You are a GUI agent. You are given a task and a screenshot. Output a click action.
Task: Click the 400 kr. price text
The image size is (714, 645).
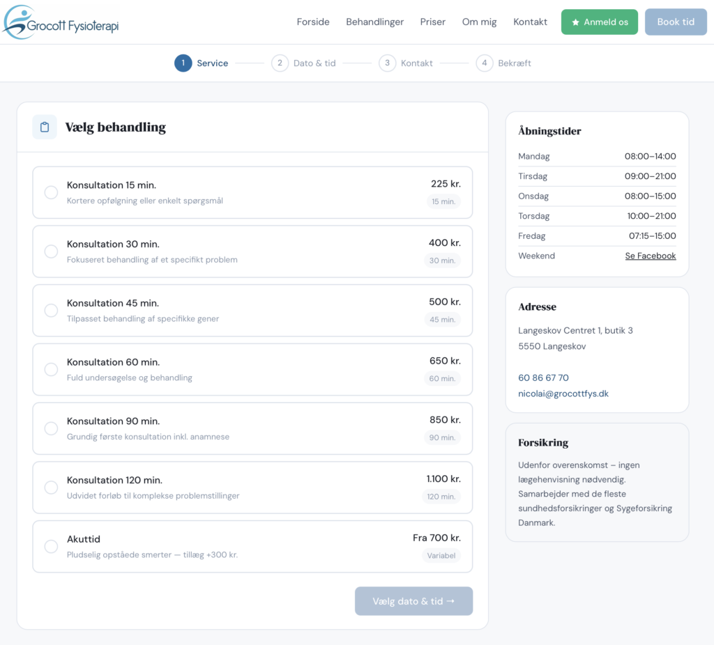(x=444, y=243)
